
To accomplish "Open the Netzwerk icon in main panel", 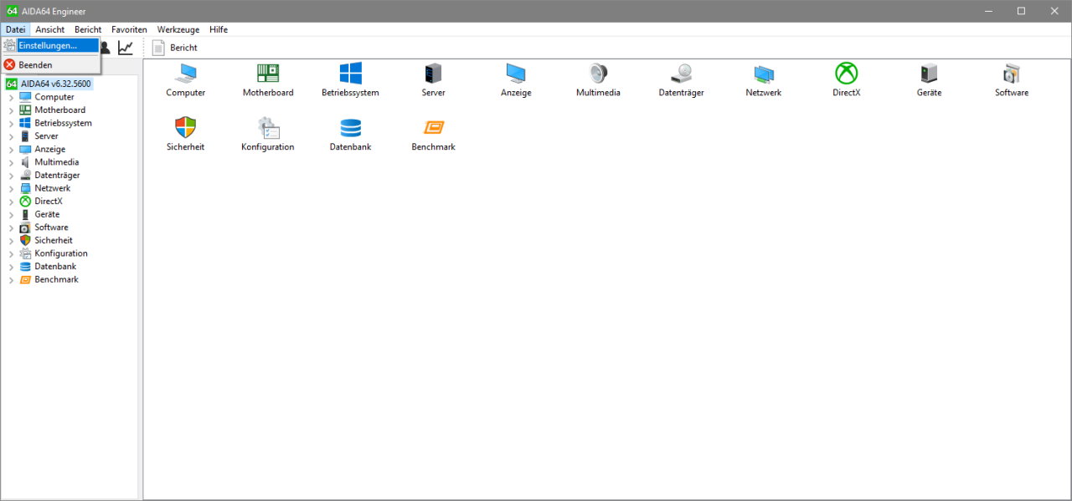I will click(x=763, y=74).
